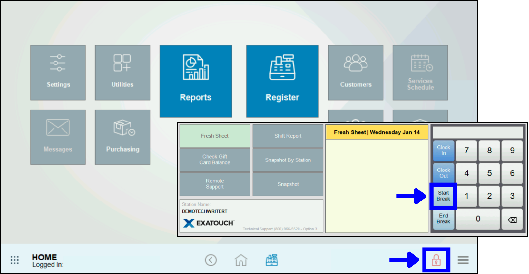
Task: Click the back arrow in bottom bar
Action: (211, 260)
